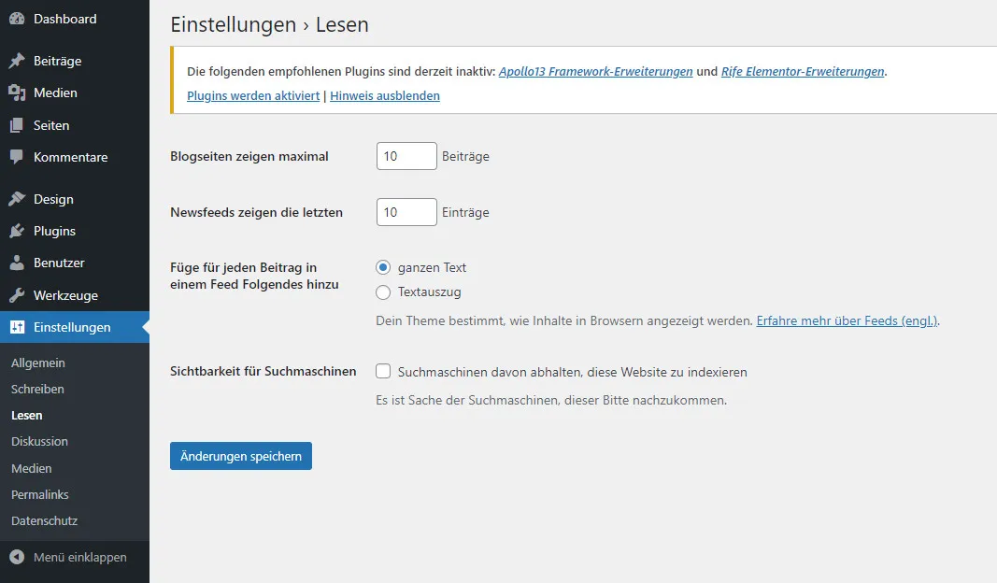The image size is (997, 583).
Task: Focus the 'Newsfeeds zeigen die letzten' number field
Action: pyautogui.click(x=406, y=212)
